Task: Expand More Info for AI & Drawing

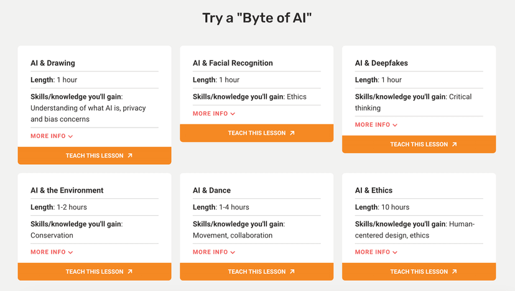Action: 52,136
